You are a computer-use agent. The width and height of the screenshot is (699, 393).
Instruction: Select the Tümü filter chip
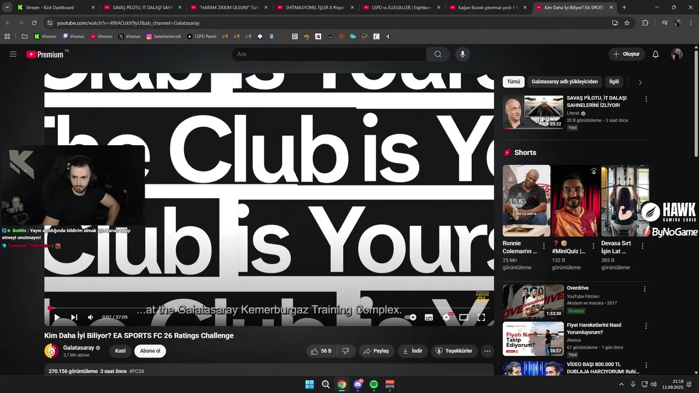tap(513, 81)
